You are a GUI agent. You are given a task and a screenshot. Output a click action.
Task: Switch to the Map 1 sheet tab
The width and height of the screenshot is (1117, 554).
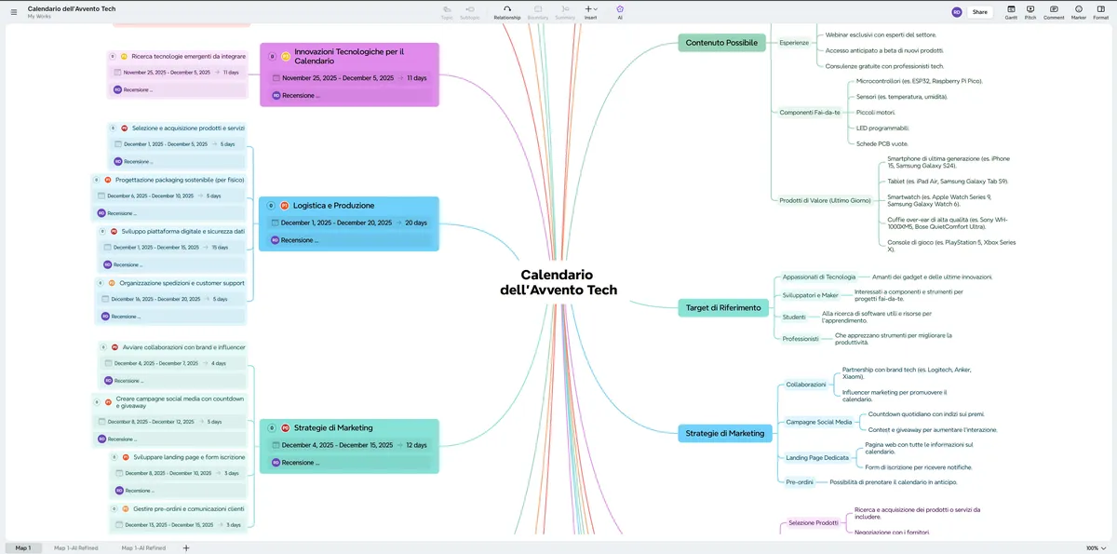tap(22, 547)
